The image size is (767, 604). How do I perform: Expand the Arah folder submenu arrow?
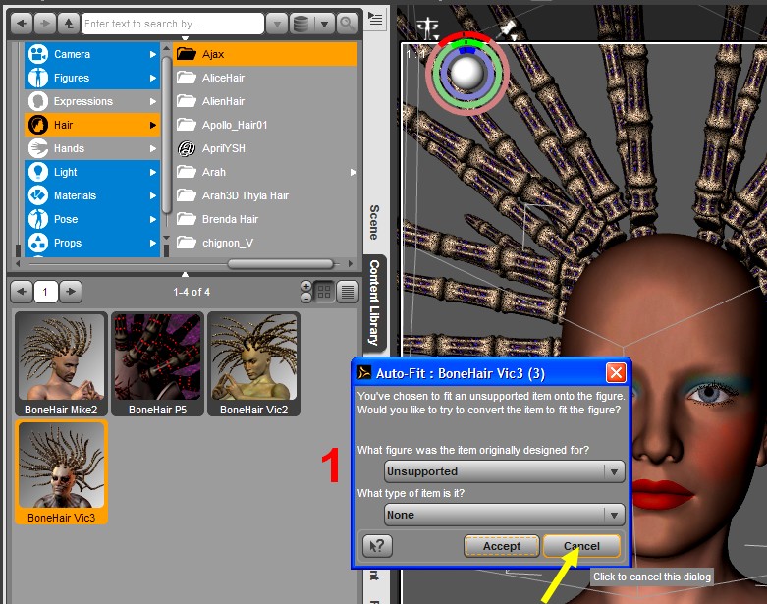[354, 172]
